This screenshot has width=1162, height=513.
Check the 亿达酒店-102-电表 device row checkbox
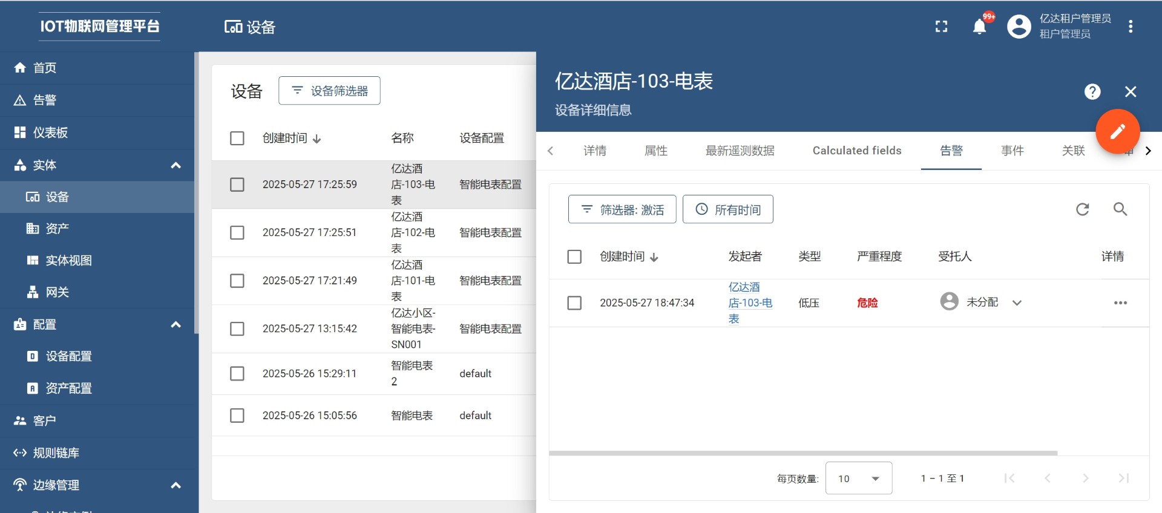point(237,233)
